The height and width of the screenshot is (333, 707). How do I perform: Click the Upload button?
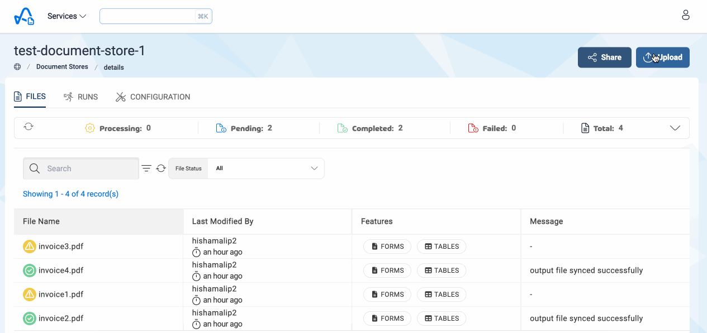tap(663, 57)
